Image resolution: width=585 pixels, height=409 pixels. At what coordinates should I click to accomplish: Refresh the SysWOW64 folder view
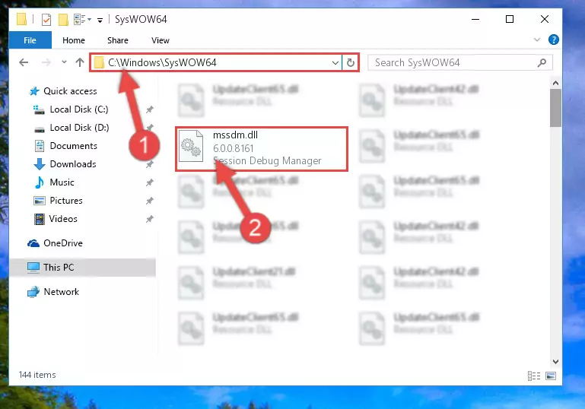[x=351, y=62]
